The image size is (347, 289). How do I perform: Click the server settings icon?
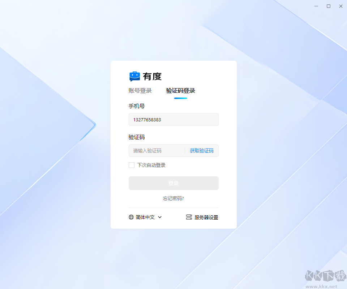189,217
